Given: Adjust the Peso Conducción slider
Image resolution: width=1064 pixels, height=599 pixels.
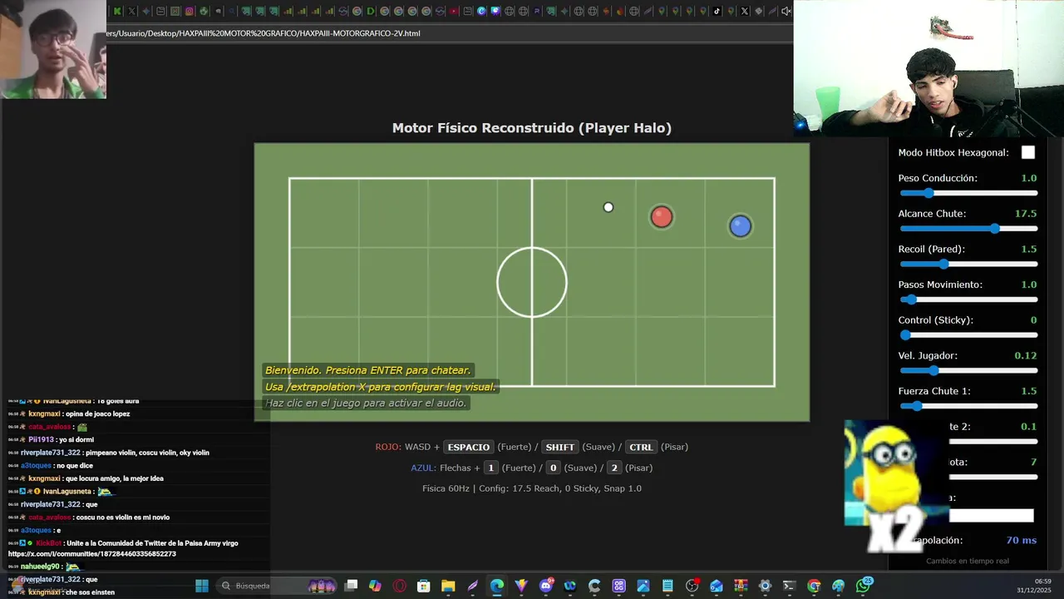Looking at the screenshot, I should coord(968,193).
